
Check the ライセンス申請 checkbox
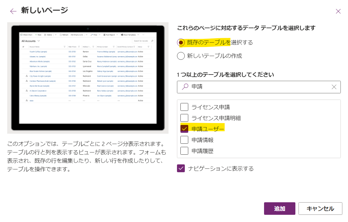184,107
